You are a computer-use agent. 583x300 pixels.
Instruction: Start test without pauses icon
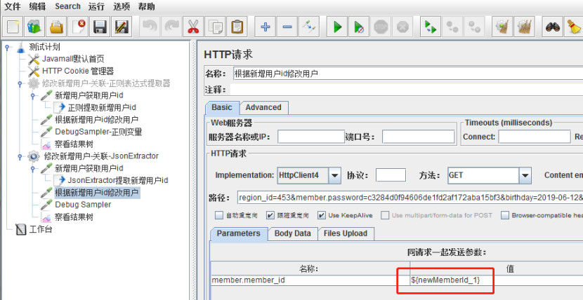(x=359, y=27)
